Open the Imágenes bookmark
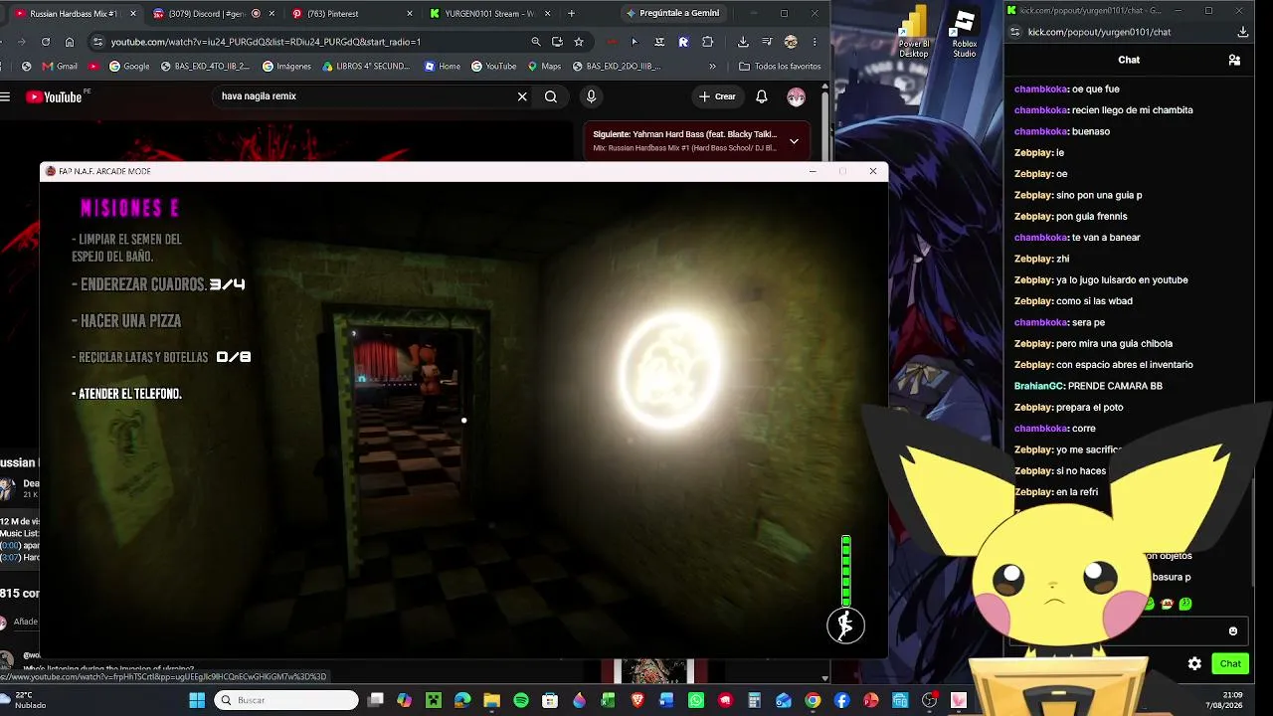1273x716 pixels. pos(286,67)
